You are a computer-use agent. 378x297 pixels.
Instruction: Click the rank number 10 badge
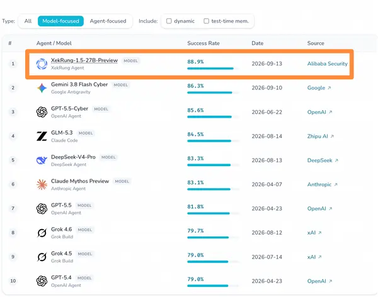point(13,281)
